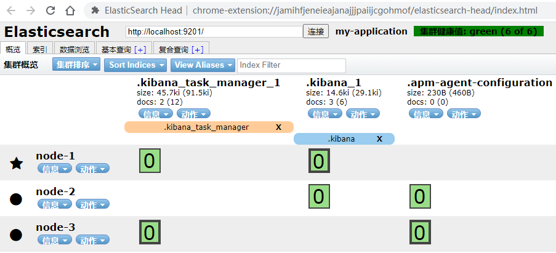Viewport: 556px width, 253px height.
Task: Click the circle icon beside node-2
Action: pyautogui.click(x=17, y=199)
